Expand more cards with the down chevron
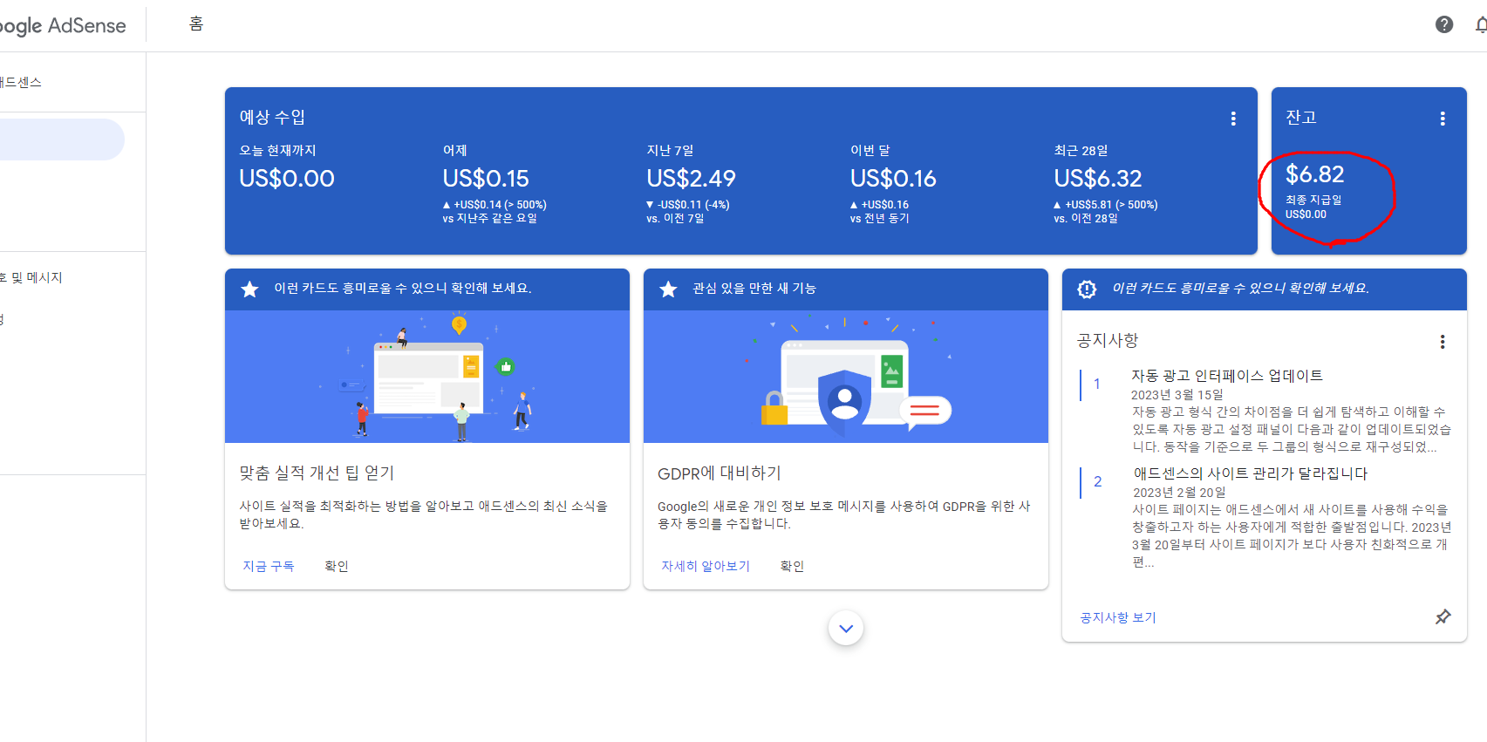This screenshot has width=1487, height=742. [x=846, y=628]
